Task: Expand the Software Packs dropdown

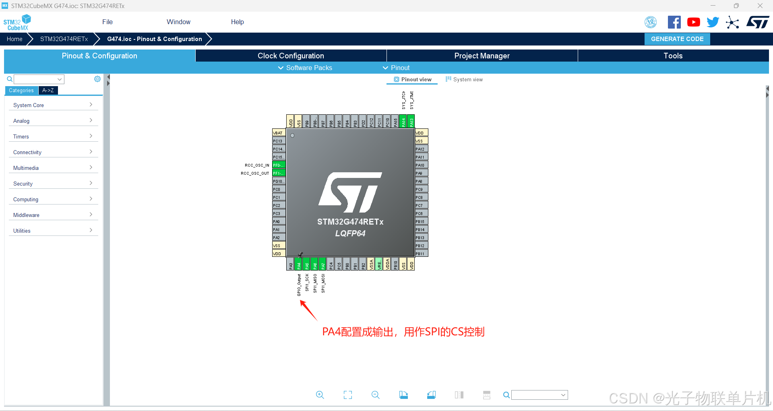Action: 305,68
